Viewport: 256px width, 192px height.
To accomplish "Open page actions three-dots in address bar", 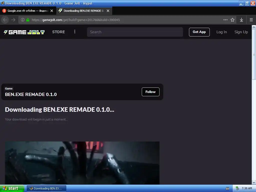I will point(225,20).
